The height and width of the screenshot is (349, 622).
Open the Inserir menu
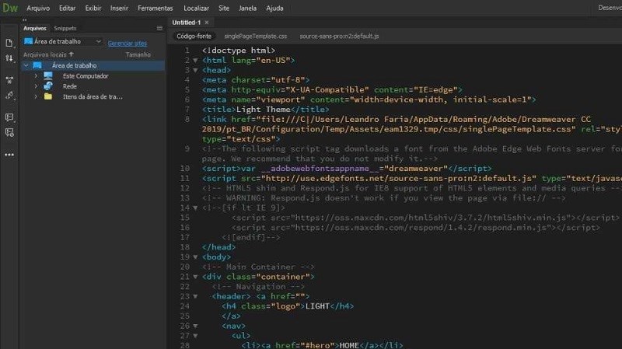119,8
